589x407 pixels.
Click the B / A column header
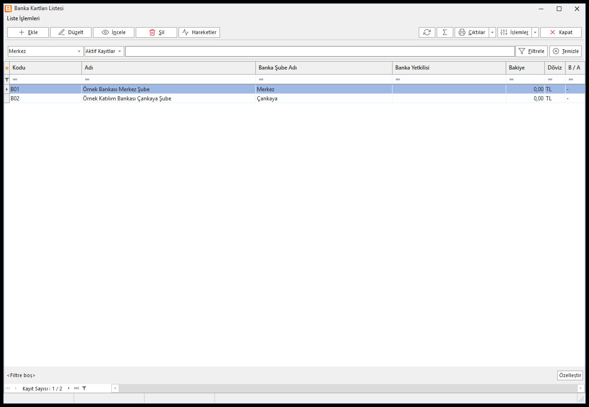click(575, 68)
